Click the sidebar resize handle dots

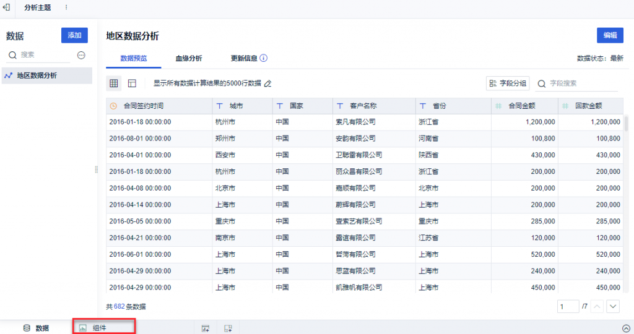tap(96, 169)
